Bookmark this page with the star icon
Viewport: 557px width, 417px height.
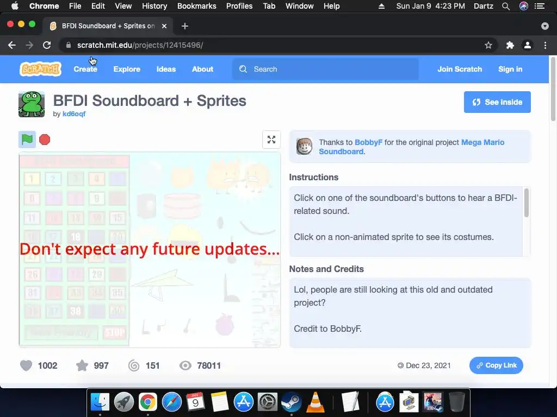(x=488, y=45)
